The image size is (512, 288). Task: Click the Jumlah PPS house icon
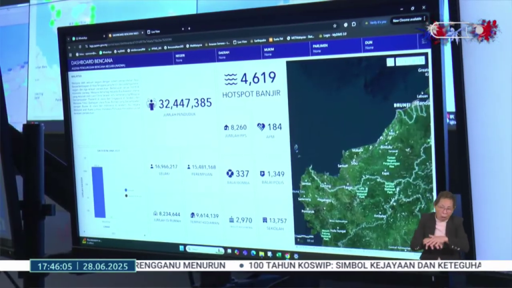(227, 127)
